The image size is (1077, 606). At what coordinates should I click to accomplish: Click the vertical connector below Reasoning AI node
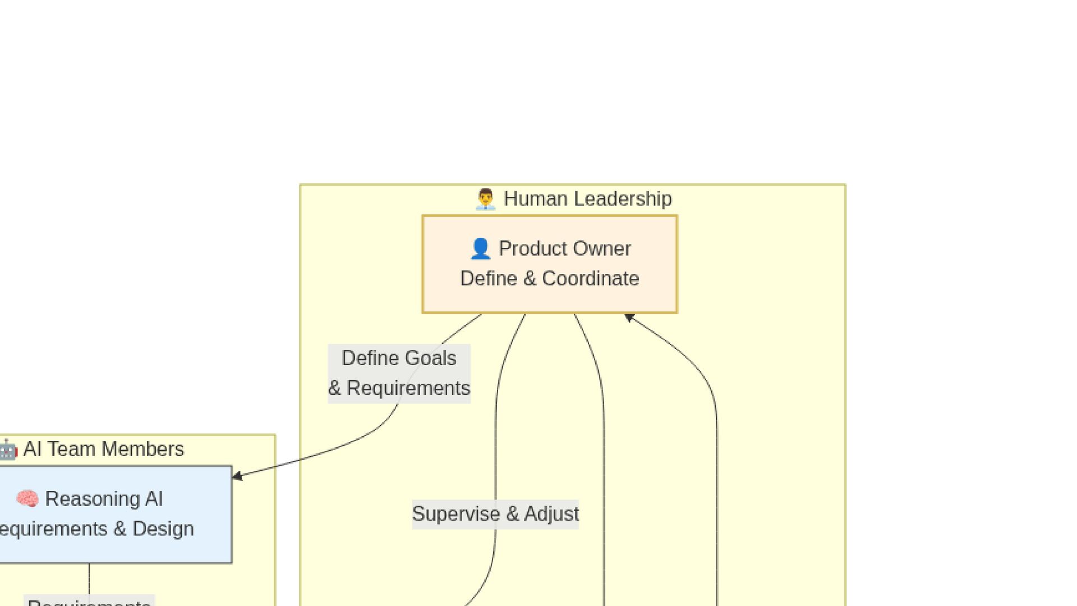coord(89,579)
